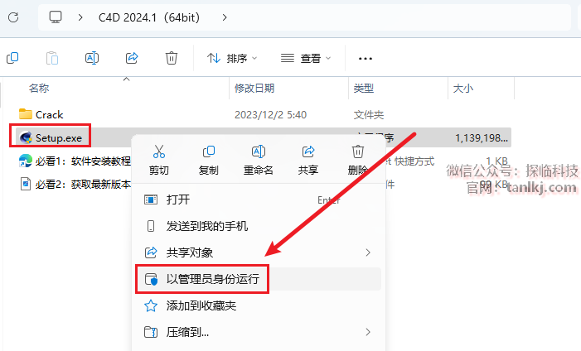581x351 pixels.
Task: Choose 添加到收藏夹 from context menu
Action: point(259,305)
